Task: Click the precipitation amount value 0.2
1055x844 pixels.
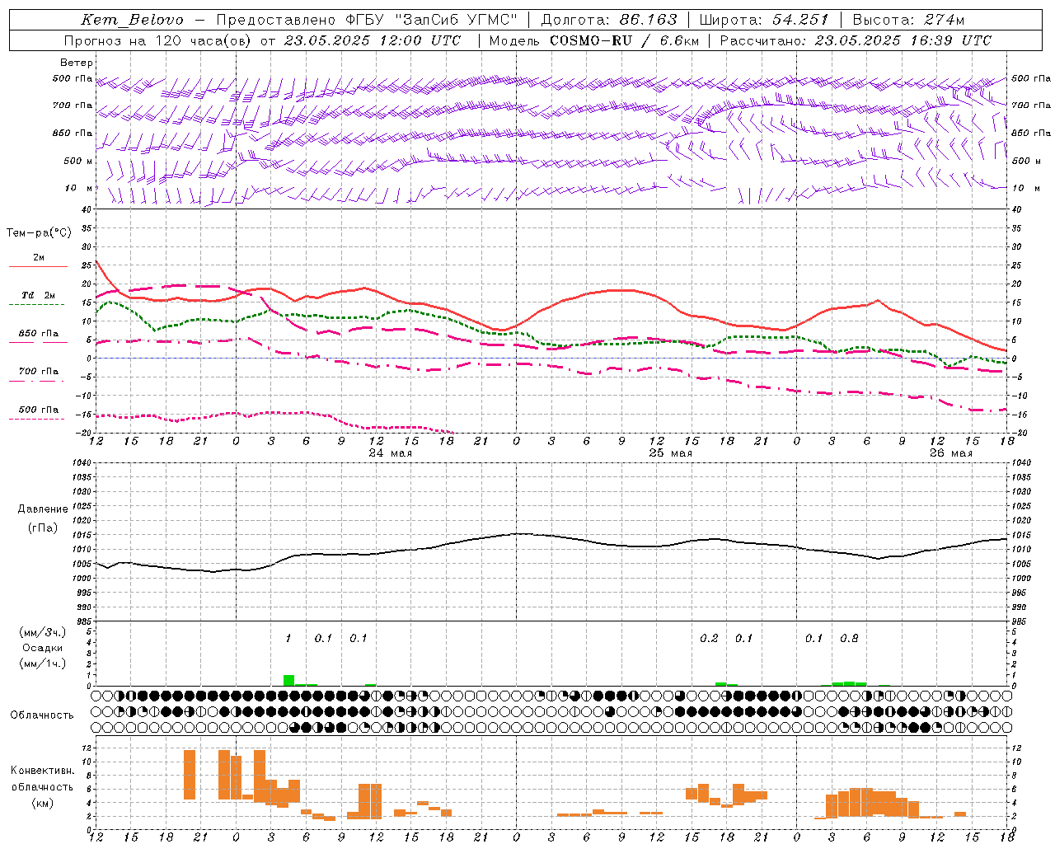Action: [709, 638]
